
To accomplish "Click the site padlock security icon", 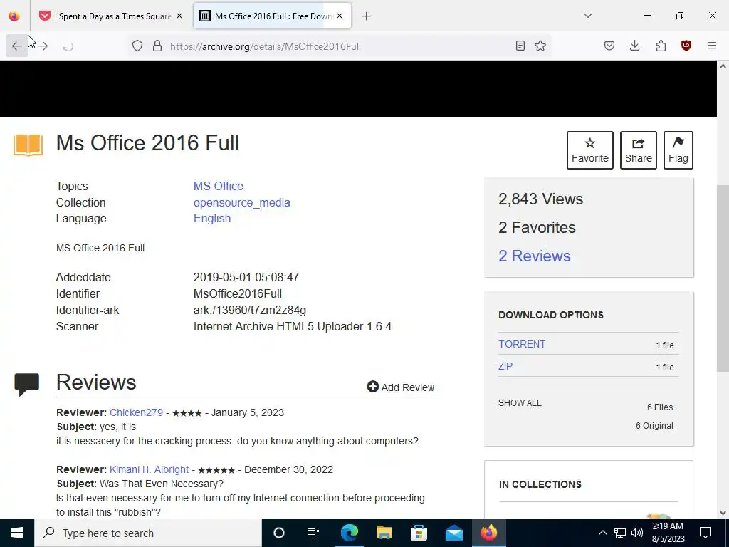I will click(x=157, y=46).
